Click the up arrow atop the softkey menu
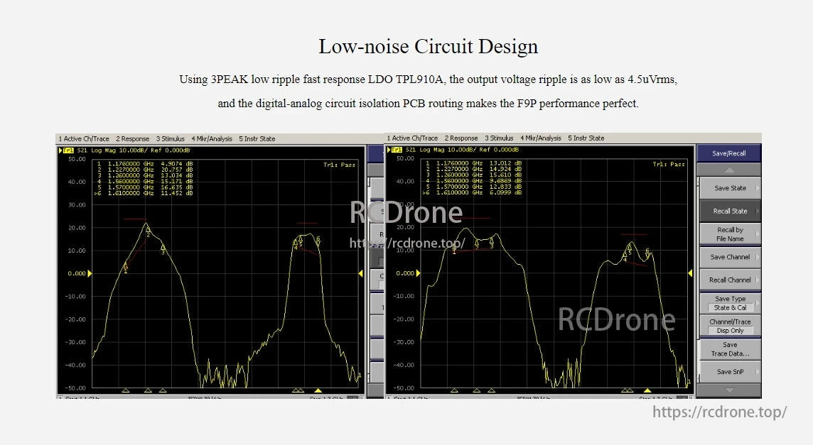Screen dimensions: 813x445 click(x=731, y=169)
